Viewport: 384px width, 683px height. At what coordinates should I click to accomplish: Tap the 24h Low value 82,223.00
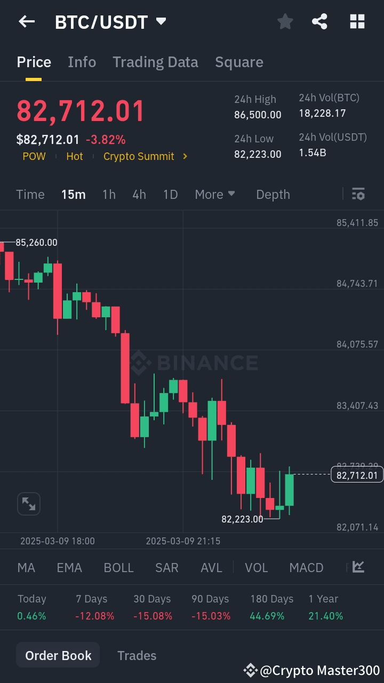click(258, 154)
